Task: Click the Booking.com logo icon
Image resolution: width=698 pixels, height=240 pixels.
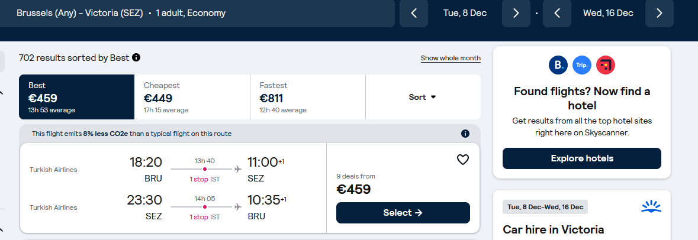Action: (558, 66)
